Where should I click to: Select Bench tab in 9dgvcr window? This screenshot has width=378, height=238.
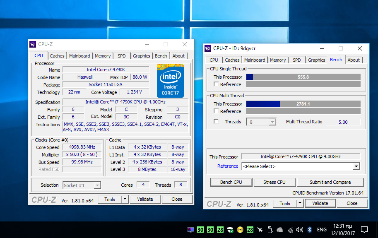click(336, 60)
